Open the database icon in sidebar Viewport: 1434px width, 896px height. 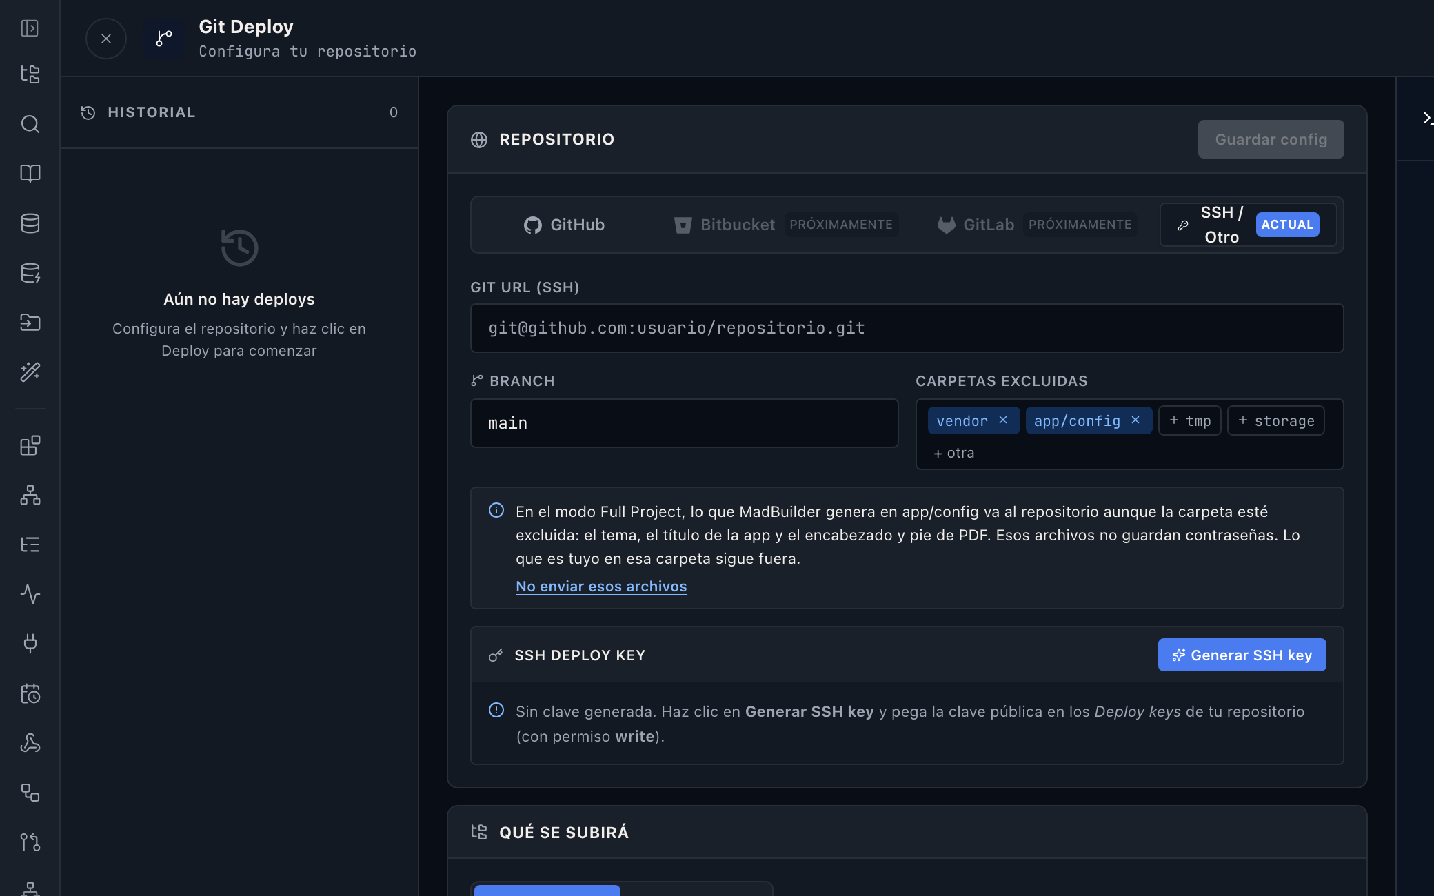[30, 223]
